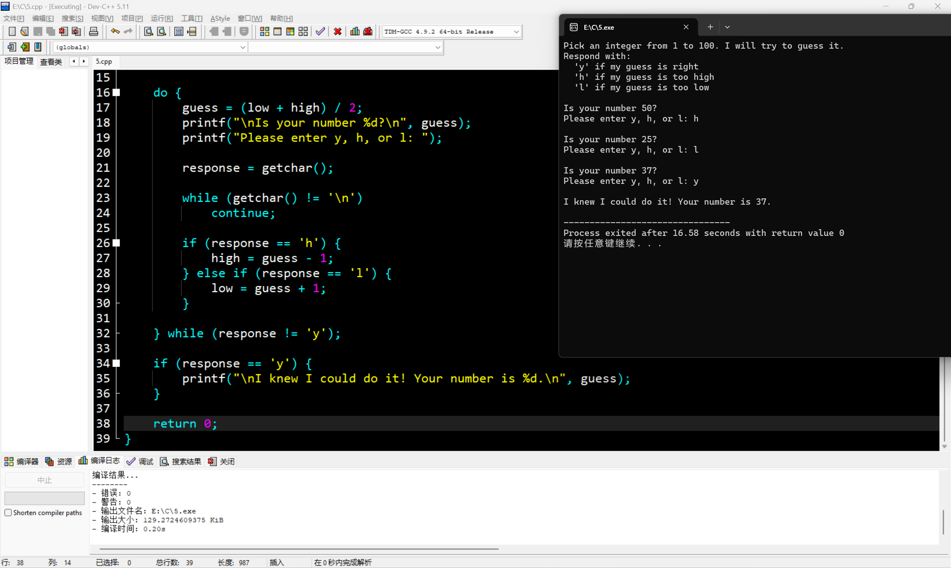Click the Undo arrow icon
Screen dimensions: 951x568
pos(115,32)
